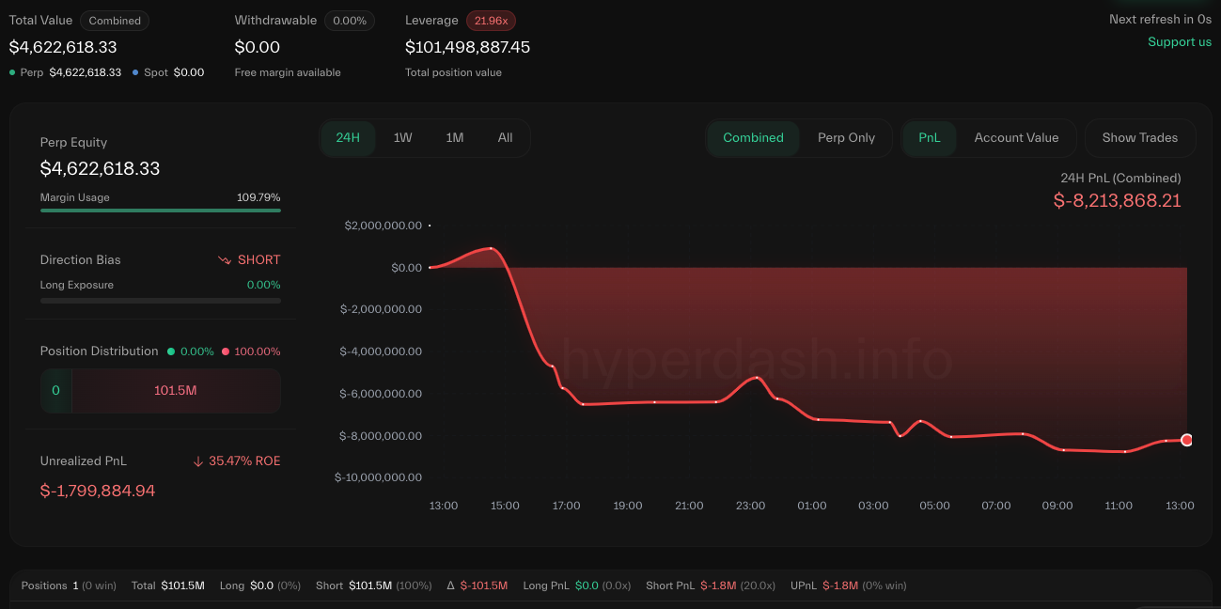
Task: Click the Long $0.0 (0%) stat
Action: [x=260, y=586]
